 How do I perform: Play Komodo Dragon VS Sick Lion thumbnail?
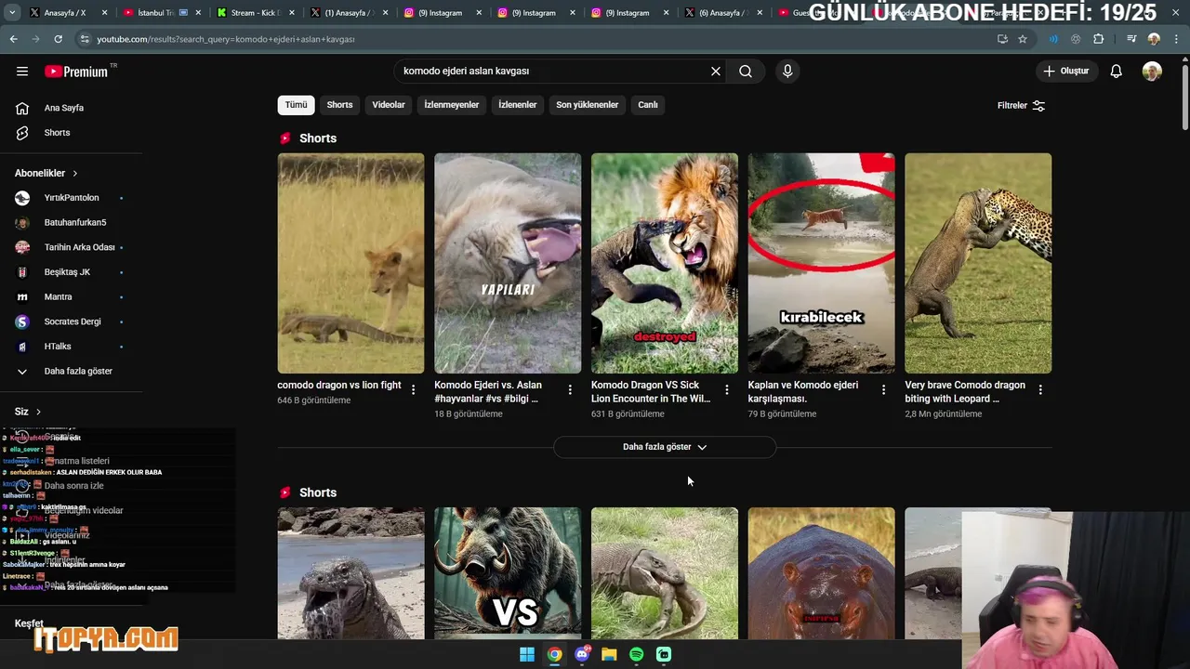click(x=665, y=263)
